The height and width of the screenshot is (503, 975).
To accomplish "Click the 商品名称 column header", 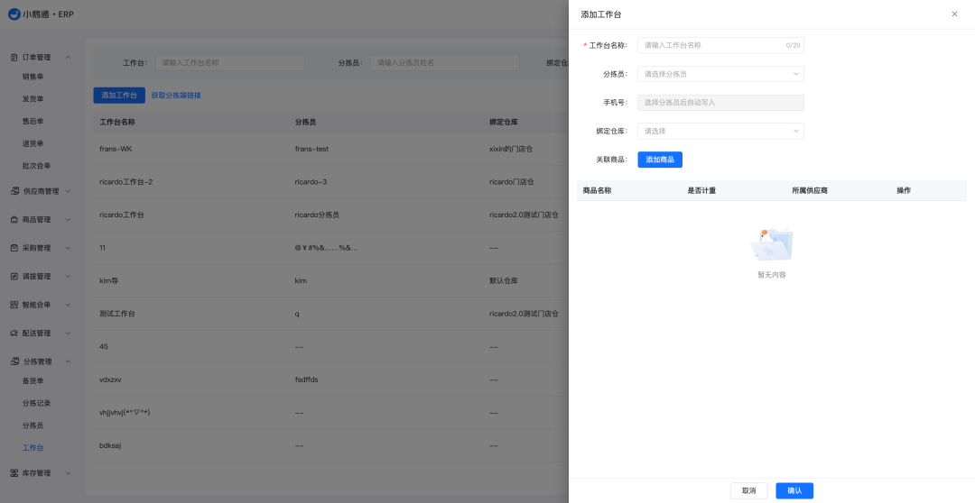I will click(x=597, y=190).
